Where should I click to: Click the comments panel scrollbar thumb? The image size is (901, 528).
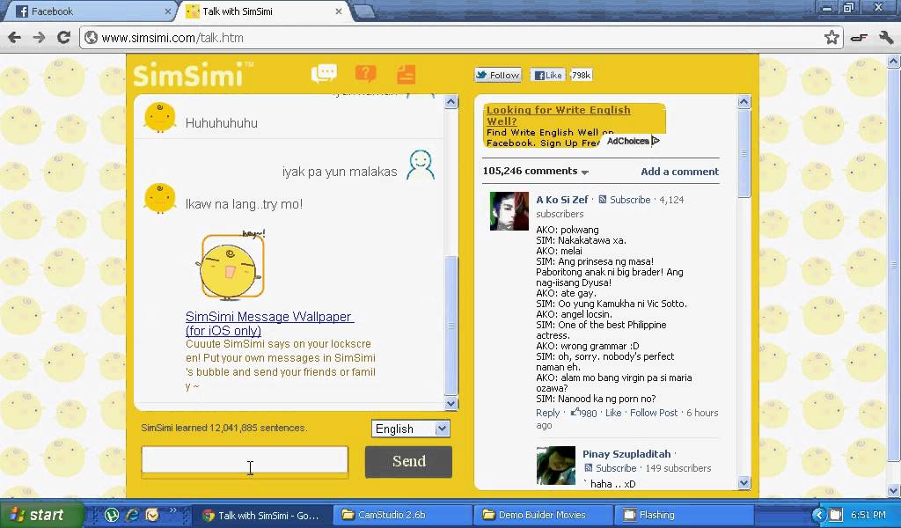(x=744, y=153)
